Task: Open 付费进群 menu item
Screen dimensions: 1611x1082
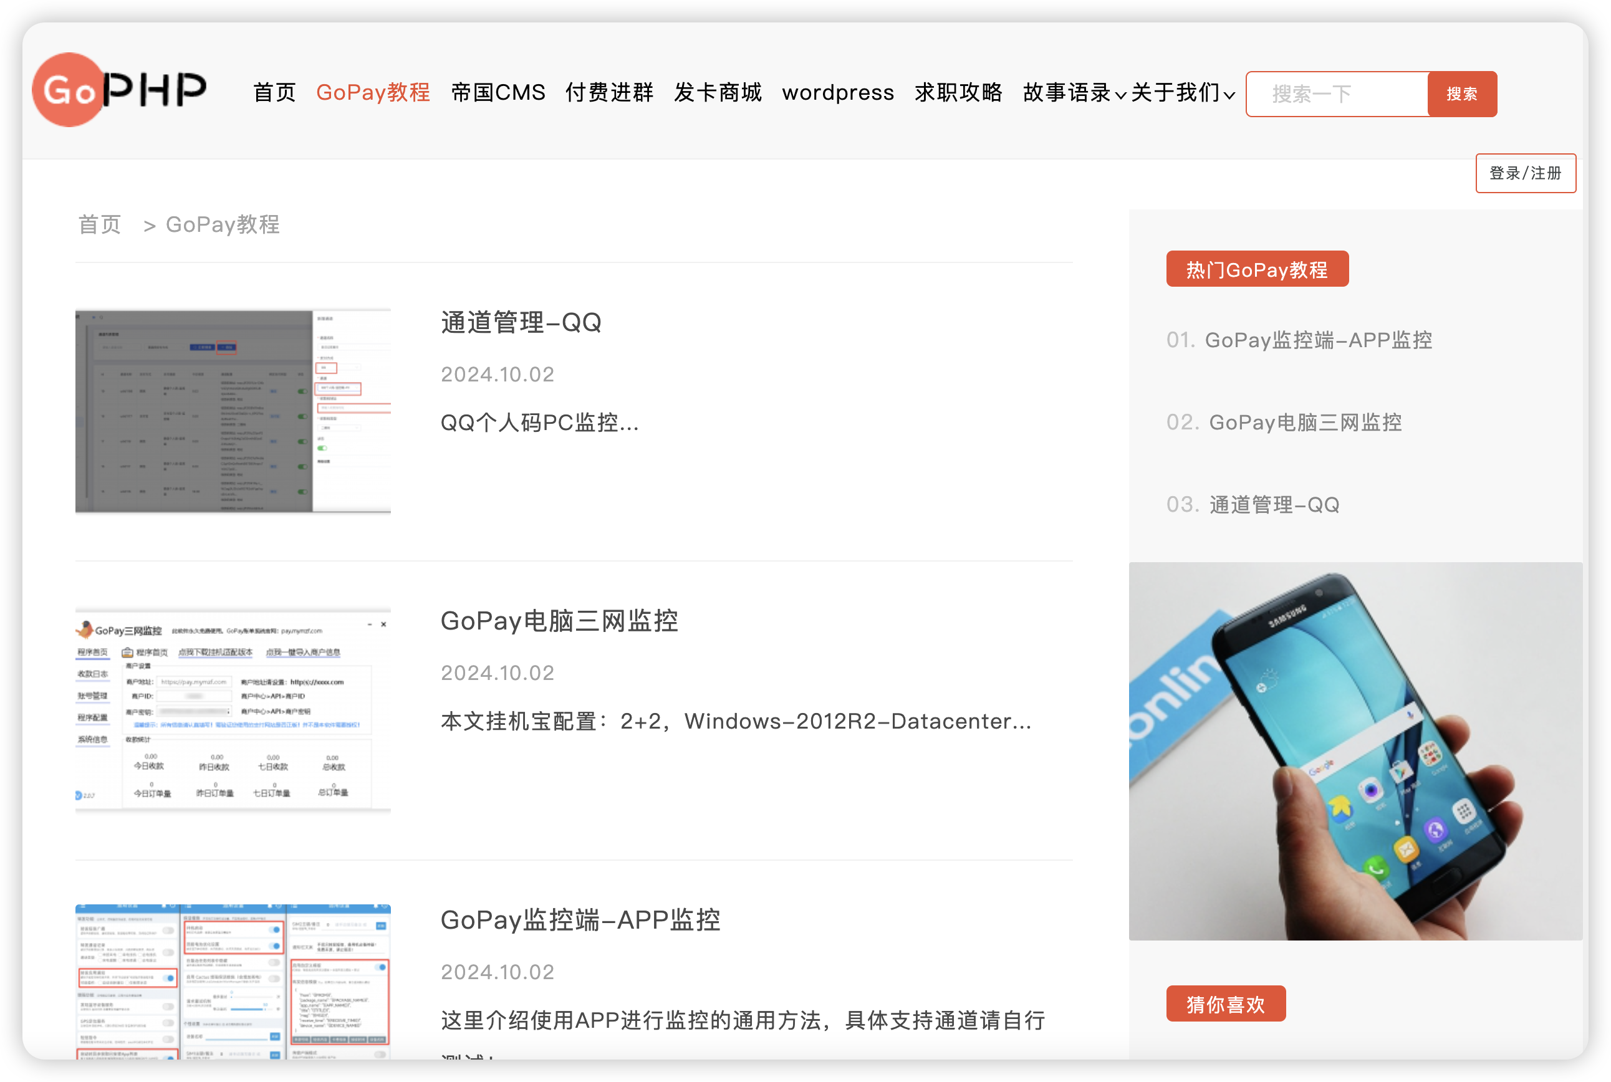Action: [x=608, y=92]
